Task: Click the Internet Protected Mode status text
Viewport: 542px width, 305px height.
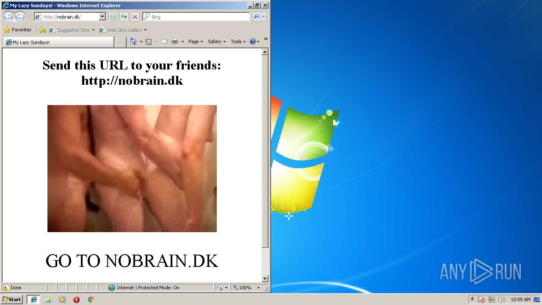Action: coord(148,288)
